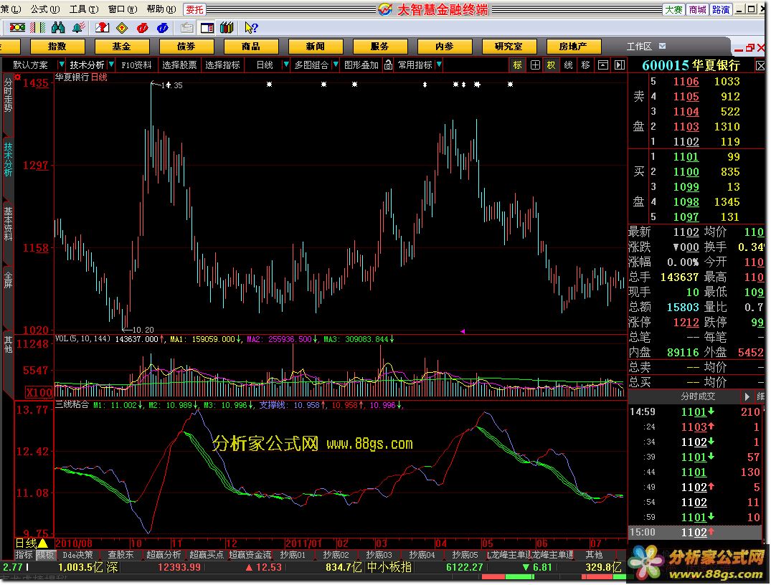The width and height of the screenshot is (771, 585).
Task: Switch to 基本资料 side tab
Action: point(8,224)
